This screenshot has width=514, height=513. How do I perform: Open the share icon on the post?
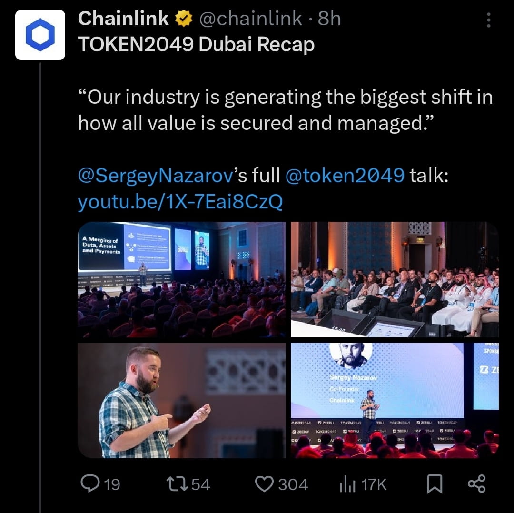tap(477, 484)
